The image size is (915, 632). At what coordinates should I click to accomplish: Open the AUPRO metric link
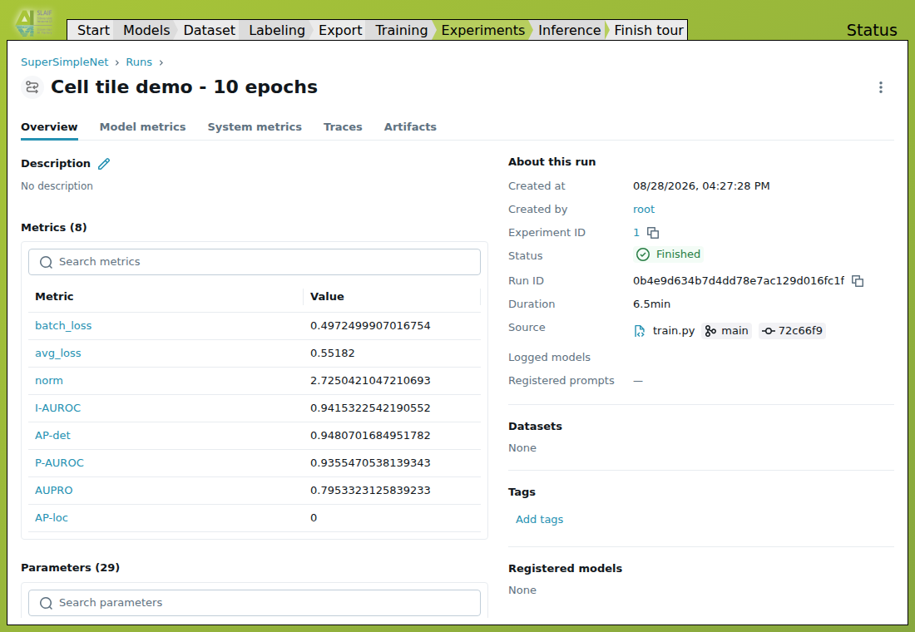54,490
